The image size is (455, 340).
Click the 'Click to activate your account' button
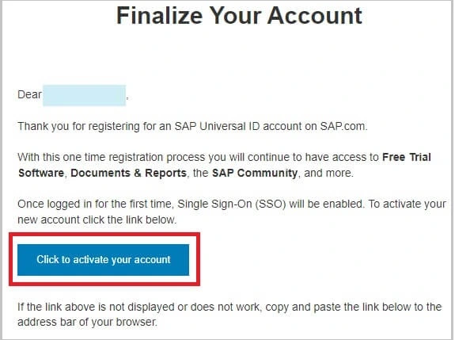click(x=103, y=260)
